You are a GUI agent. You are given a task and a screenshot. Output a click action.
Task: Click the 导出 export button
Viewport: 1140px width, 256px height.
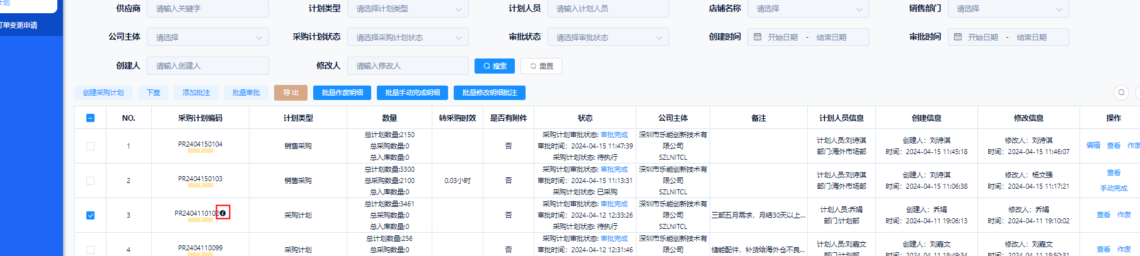[291, 93]
